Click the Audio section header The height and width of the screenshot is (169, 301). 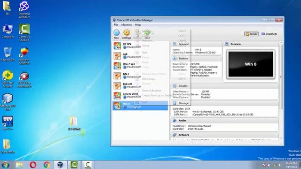tap(224, 121)
